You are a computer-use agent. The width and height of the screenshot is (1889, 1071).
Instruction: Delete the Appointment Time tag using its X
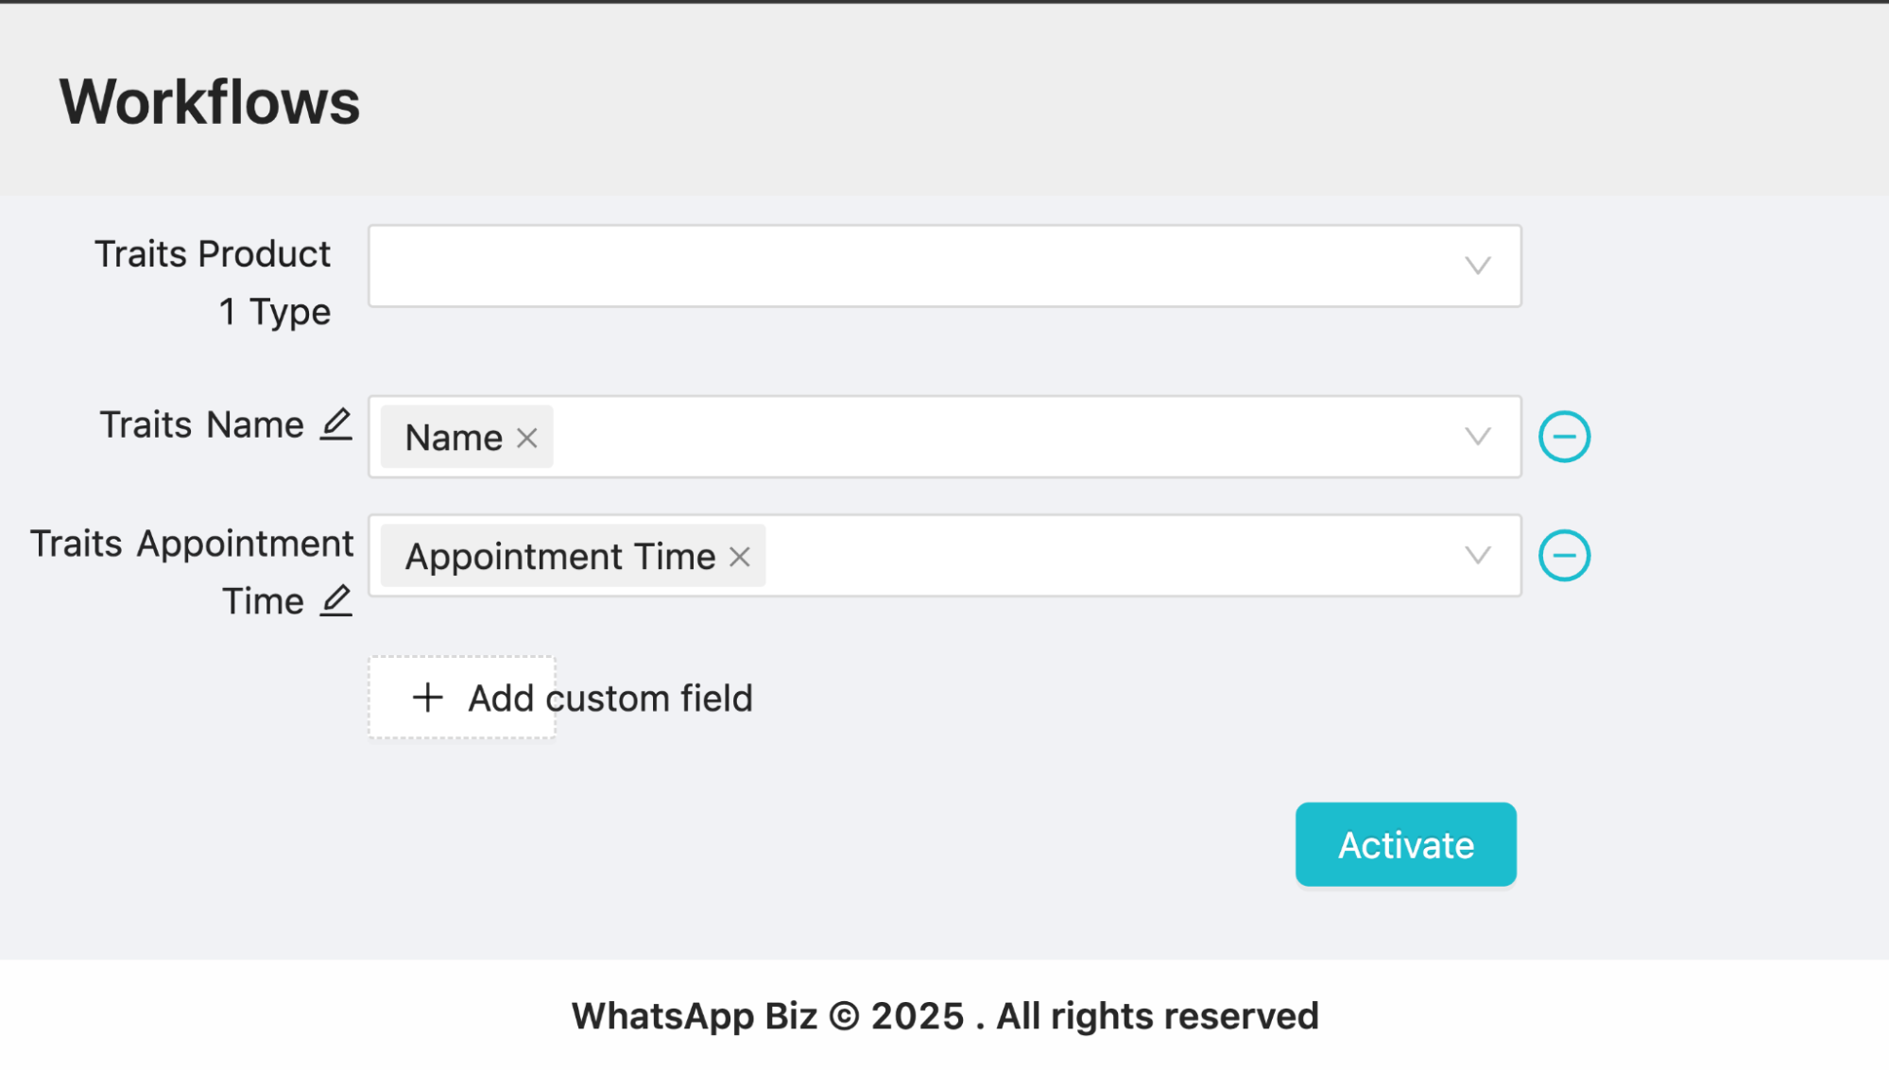(740, 557)
